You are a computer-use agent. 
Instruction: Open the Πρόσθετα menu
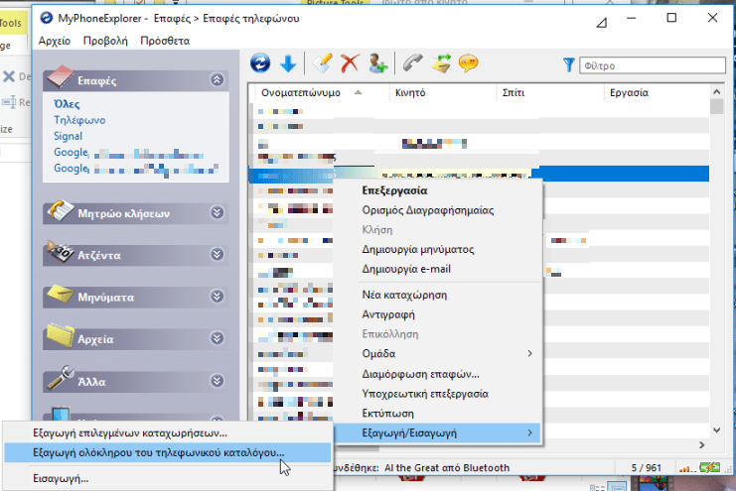click(165, 41)
